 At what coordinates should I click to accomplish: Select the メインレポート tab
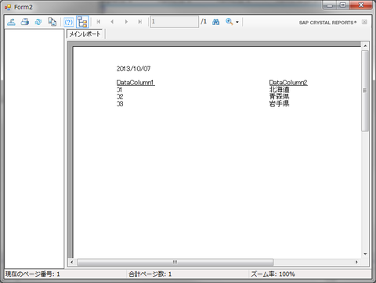tap(85, 34)
